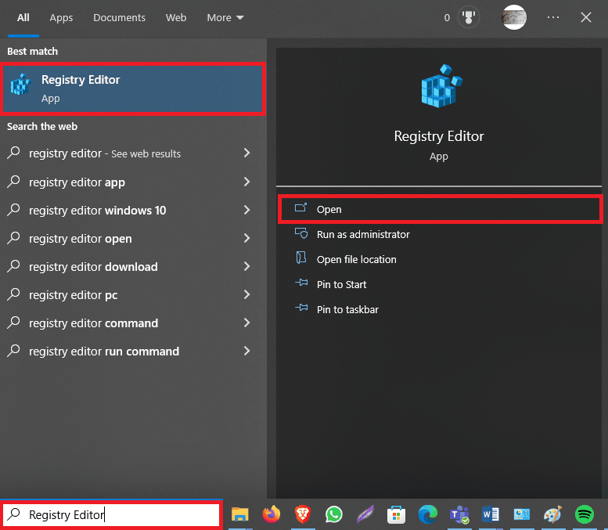Click 'registry editor pc' suggestion text
The width and height of the screenshot is (608, 530).
tap(73, 295)
